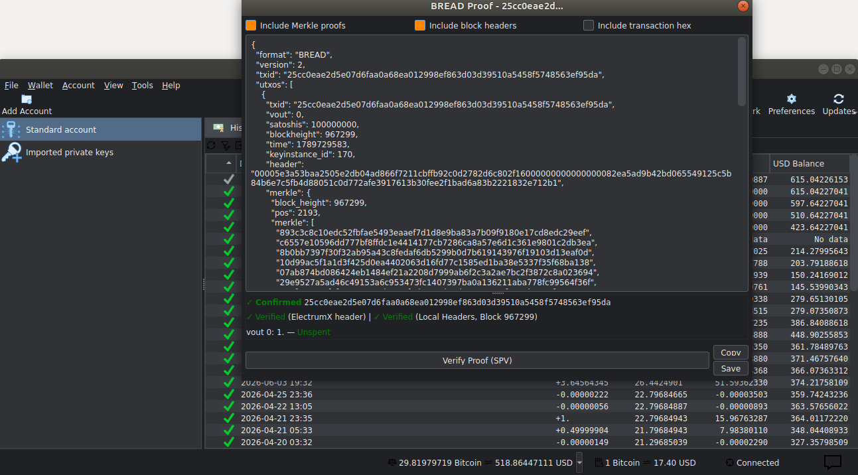The height and width of the screenshot is (475, 858).
Task: Click the Copy button in BREAD Proof dialog
Action: [x=731, y=352]
